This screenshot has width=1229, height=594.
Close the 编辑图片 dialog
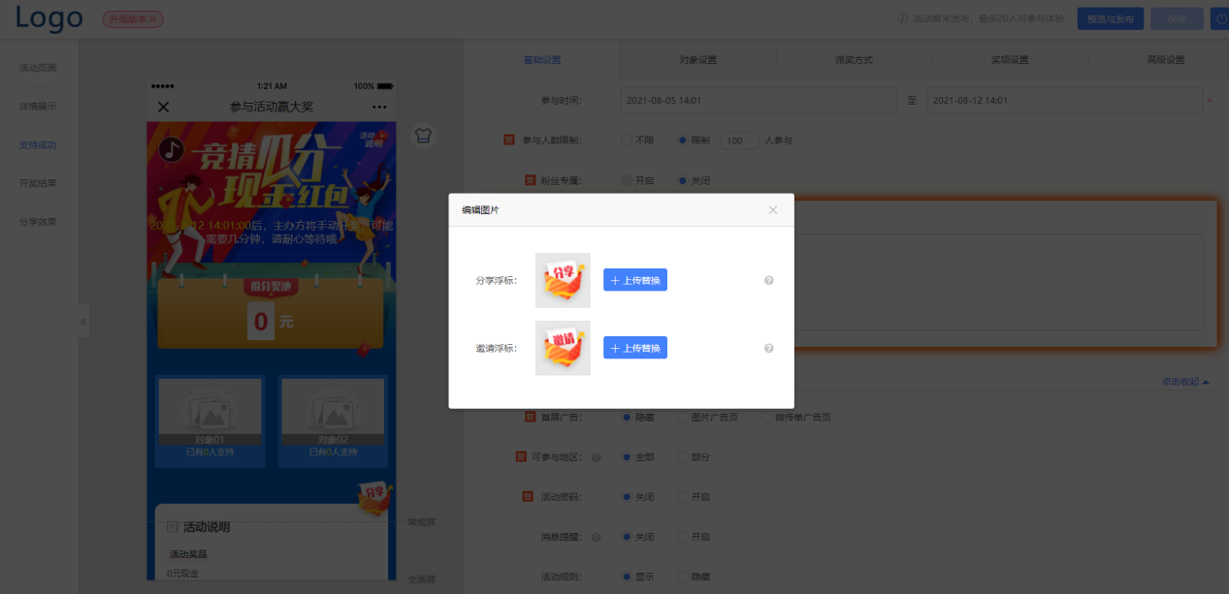[773, 209]
